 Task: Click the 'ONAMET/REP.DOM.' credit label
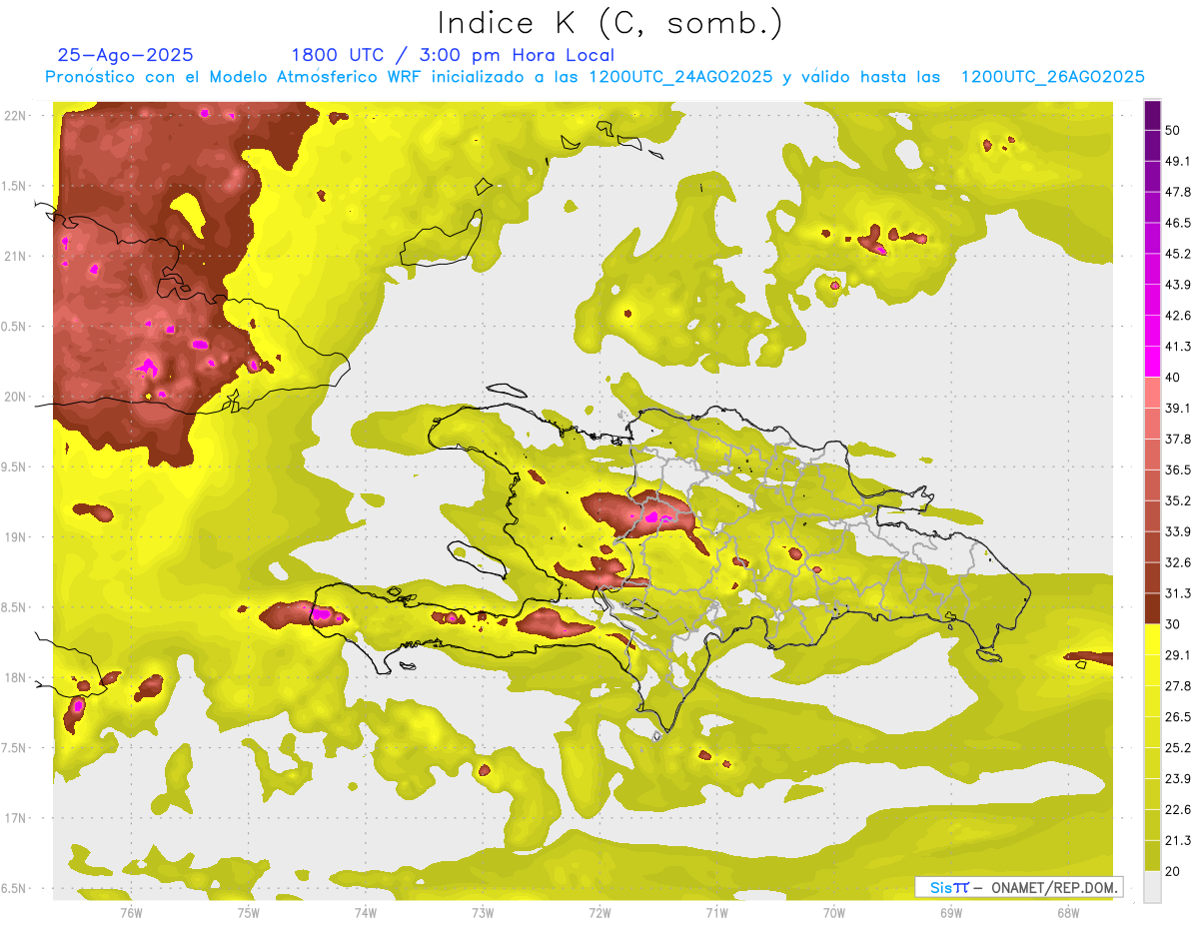(x=1053, y=887)
